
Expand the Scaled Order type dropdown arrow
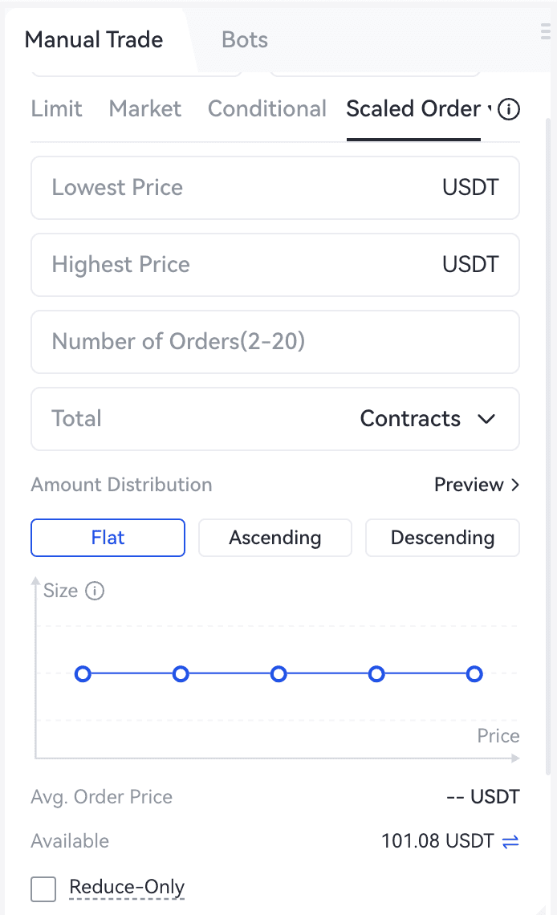pos(489,109)
